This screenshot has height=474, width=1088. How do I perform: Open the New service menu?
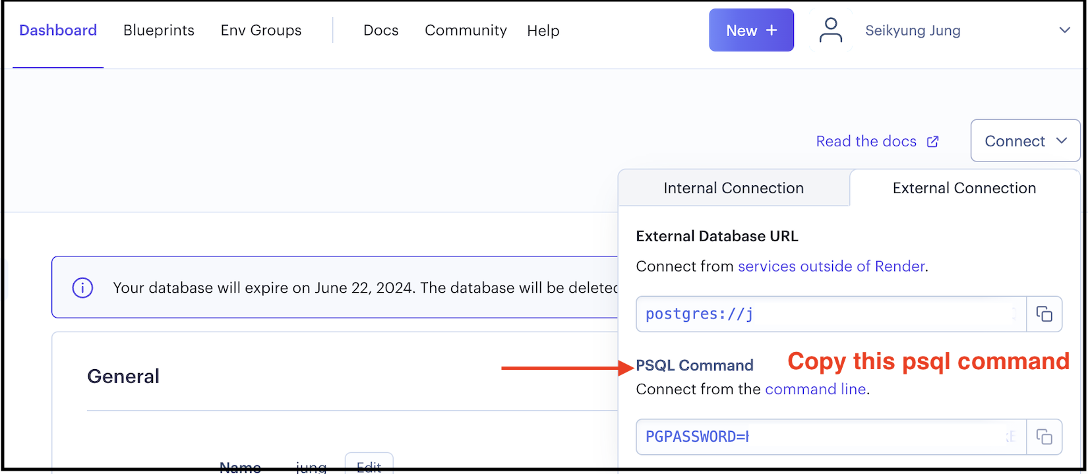(751, 30)
